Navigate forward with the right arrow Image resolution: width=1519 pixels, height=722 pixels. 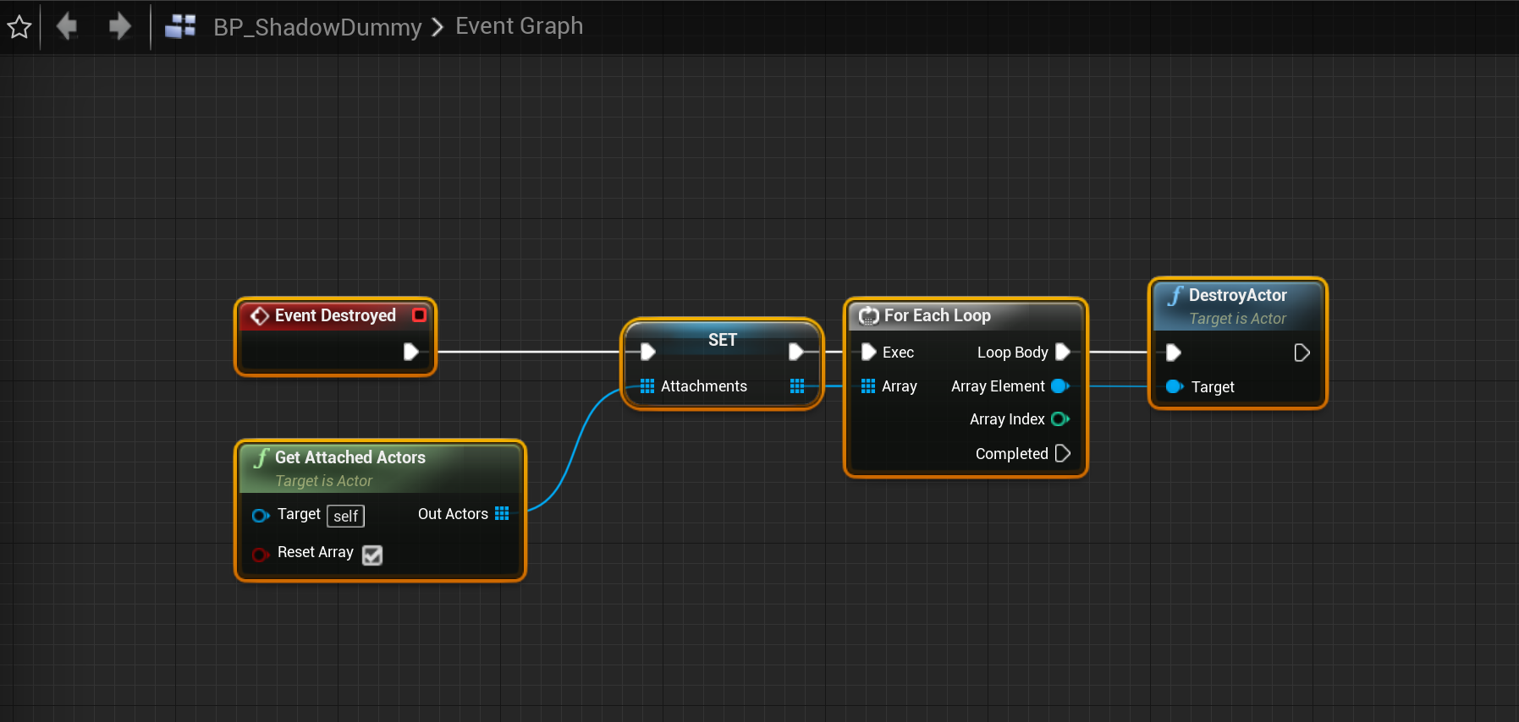(119, 26)
